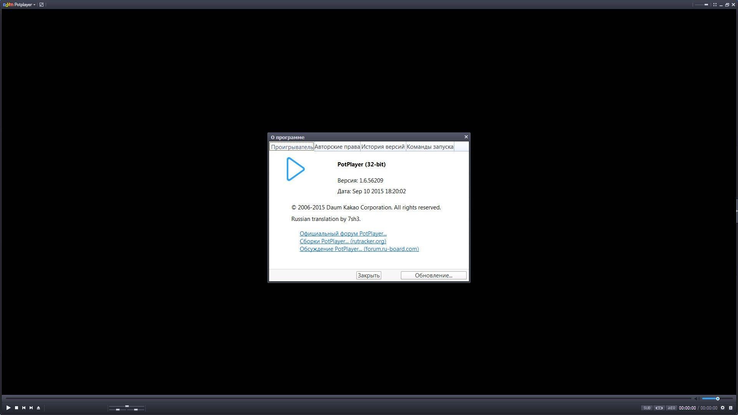
Task: Close the "О программе" dialog with X
Action: tap(466, 137)
